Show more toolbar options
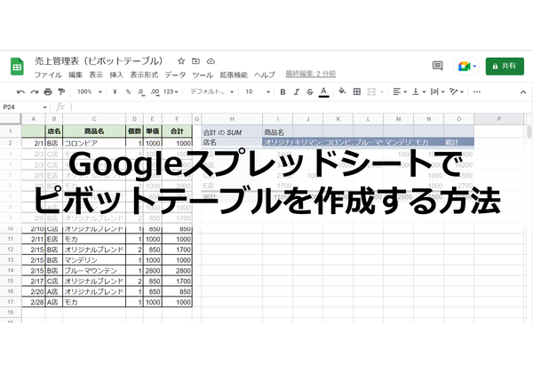This screenshot has width=533, height=373. coord(477,91)
